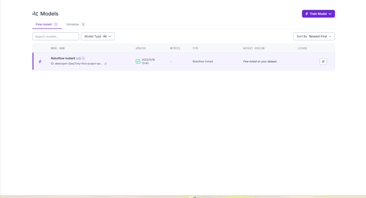
Task: Switch to the Universe tab
Action: coord(73,24)
